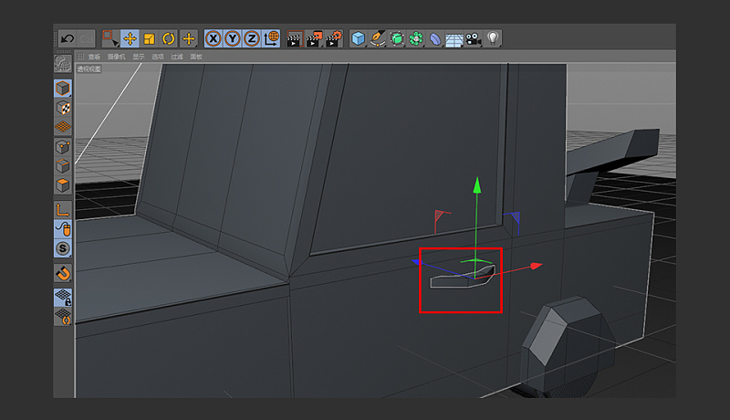Toggle the X axis lock
Image resolution: width=730 pixels, height=420 pixels.
[x=214, y=38]
